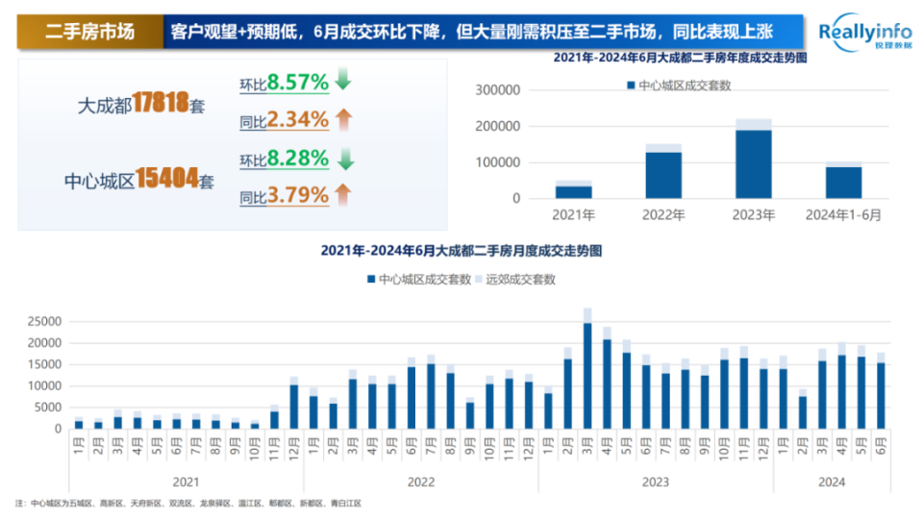Click the June 2024 monthly bar
The height and width of the screenshot is (519, 923).
coord(881,391)
